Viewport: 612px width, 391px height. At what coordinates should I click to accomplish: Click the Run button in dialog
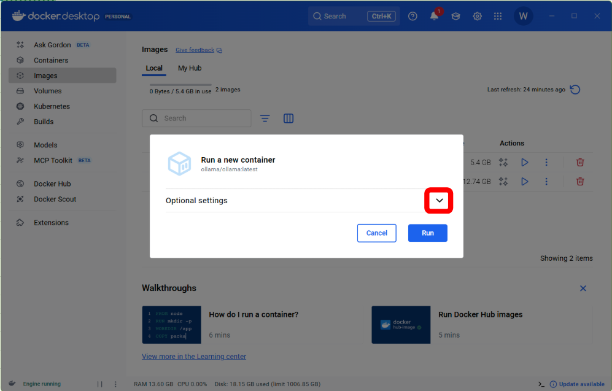pyautogui.click(x=427, y=233)
